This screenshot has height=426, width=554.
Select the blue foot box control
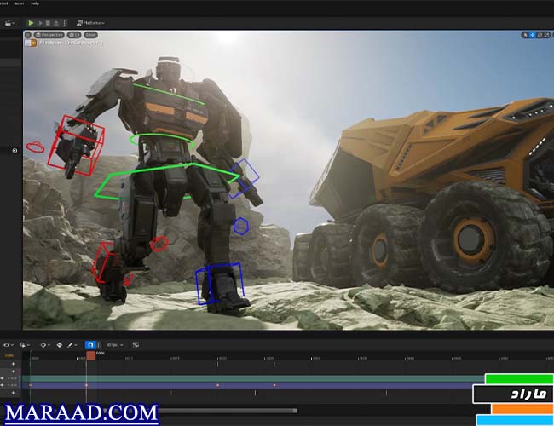220,284
